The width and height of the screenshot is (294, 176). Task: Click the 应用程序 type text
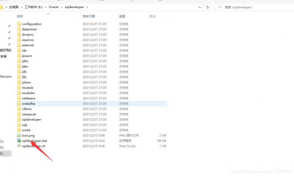click(x=125, y=141)
